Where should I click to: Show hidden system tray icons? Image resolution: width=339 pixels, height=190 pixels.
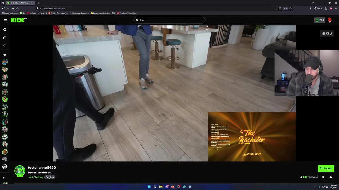tap(315, 187)
